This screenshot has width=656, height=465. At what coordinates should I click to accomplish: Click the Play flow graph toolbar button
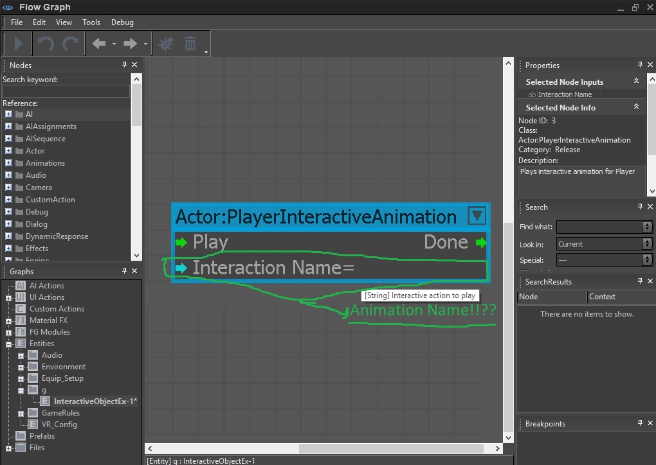(18, 44)
